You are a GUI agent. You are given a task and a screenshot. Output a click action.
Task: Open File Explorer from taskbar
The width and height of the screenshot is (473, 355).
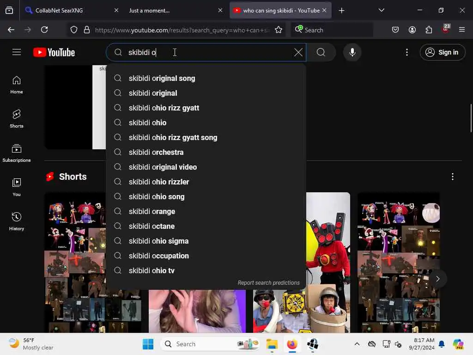272,344
